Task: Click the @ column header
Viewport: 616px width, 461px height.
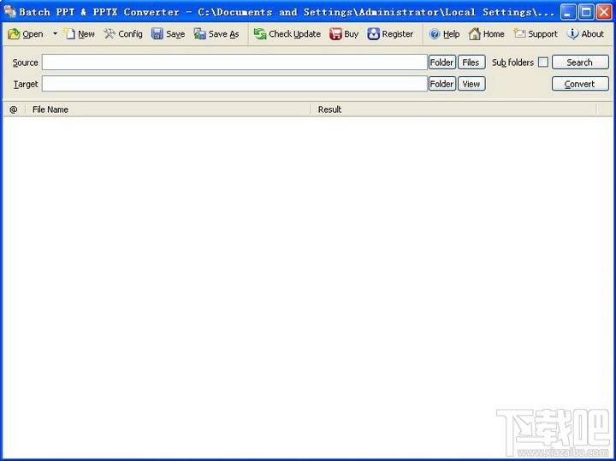Action: click(x=14, y=109)
